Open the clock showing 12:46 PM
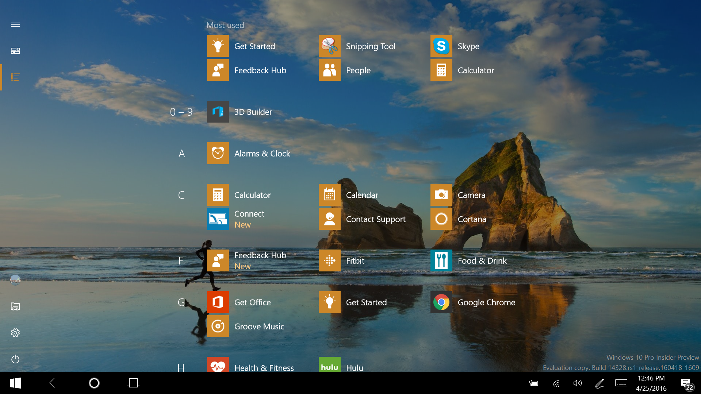 point(651,383)
